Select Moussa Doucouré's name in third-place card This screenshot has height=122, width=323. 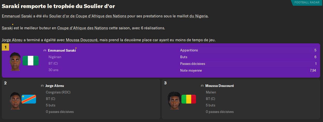point(219,86)
